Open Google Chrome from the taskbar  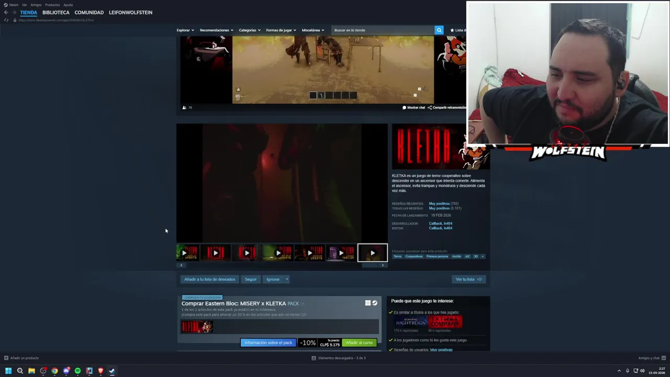coord(54,371)
